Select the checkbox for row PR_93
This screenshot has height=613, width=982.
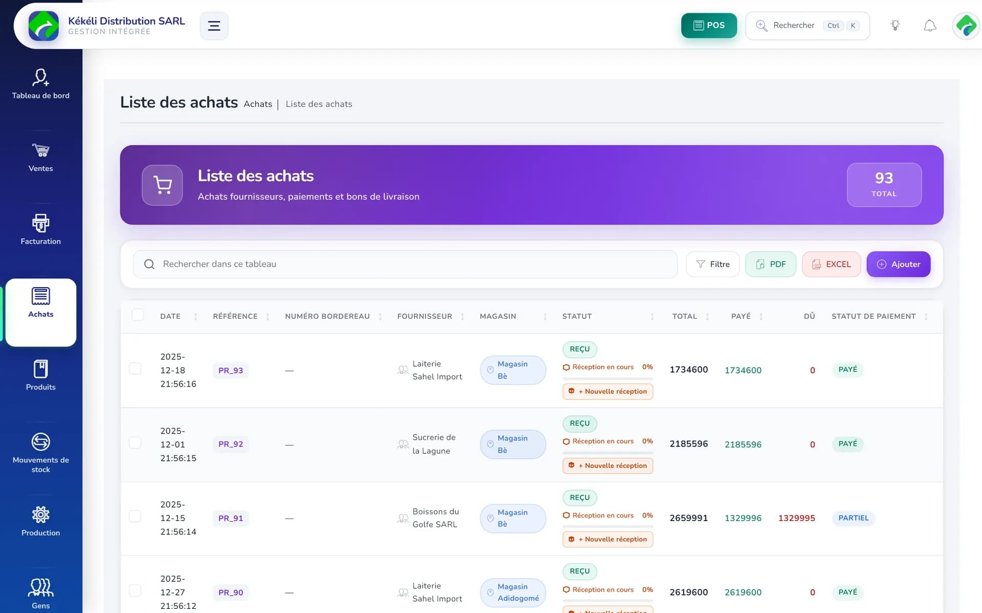click(x=135, y=368)
